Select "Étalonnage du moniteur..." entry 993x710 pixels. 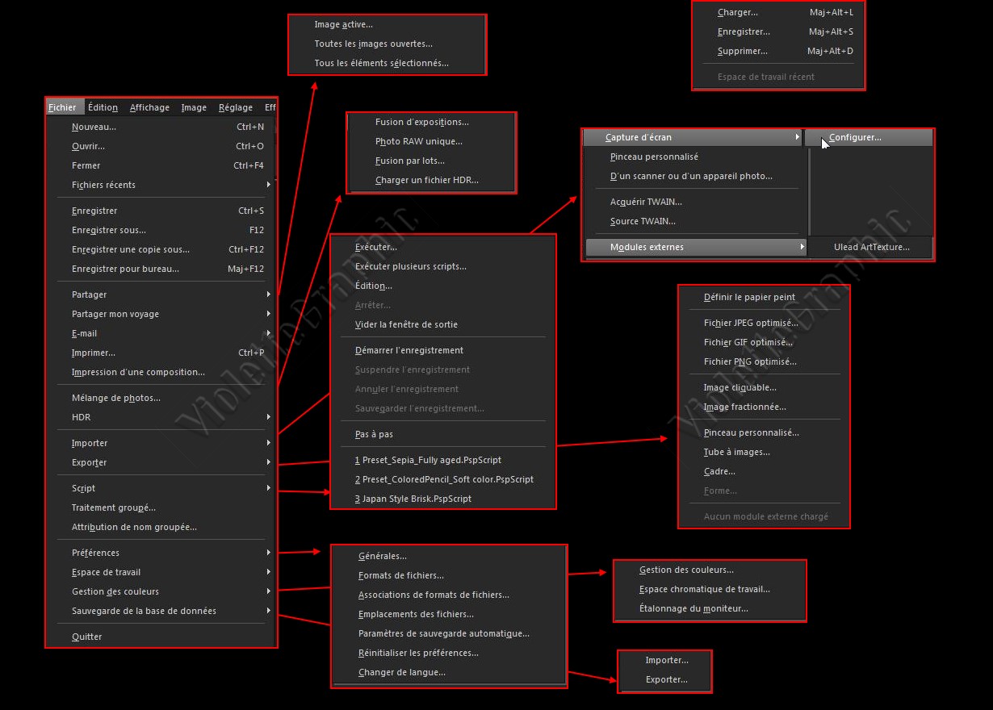[693, 608]
